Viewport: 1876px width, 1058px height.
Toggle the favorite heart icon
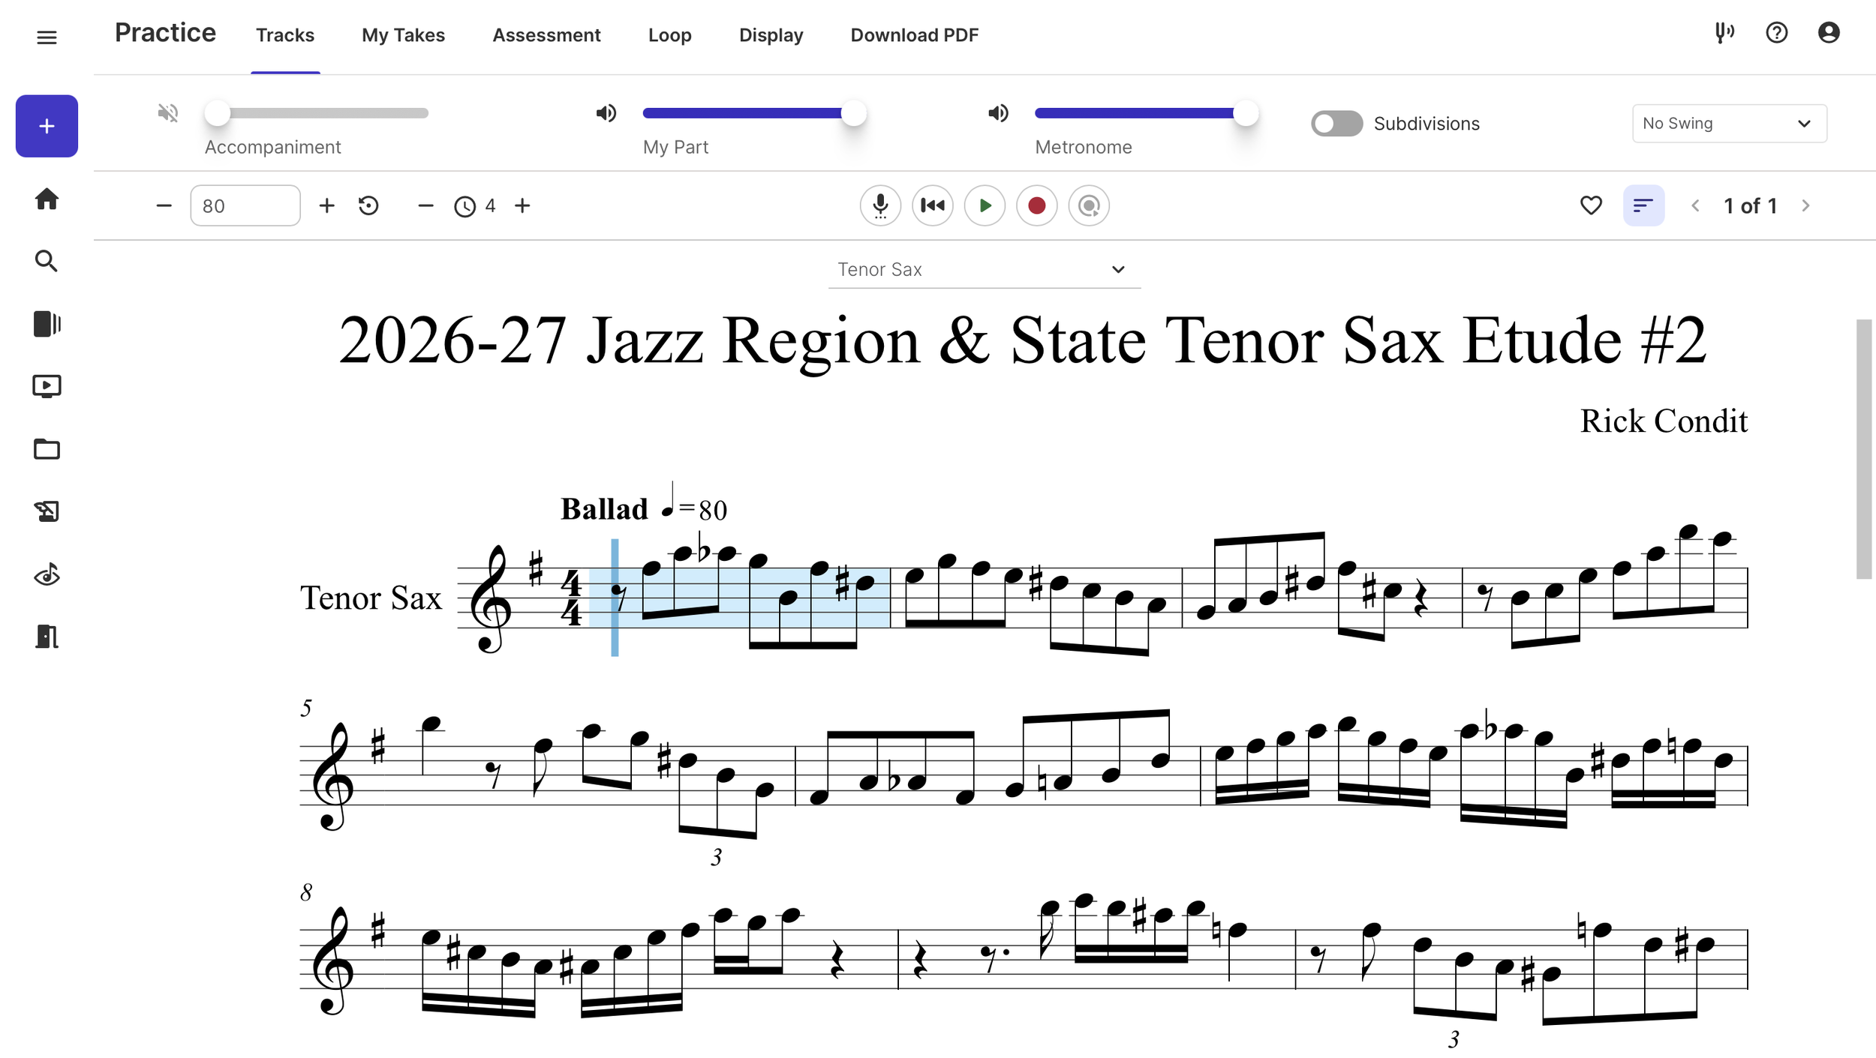[1591, 205]
